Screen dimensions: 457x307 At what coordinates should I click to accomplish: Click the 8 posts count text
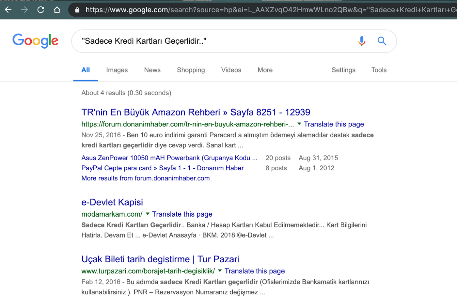coord(276,168)
